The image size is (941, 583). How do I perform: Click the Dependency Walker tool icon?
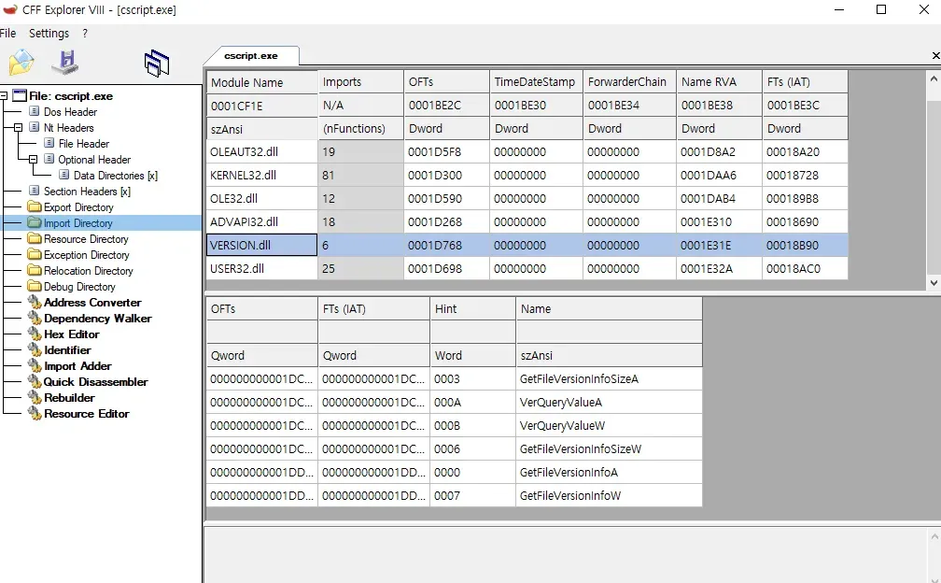tap(35, 319)
